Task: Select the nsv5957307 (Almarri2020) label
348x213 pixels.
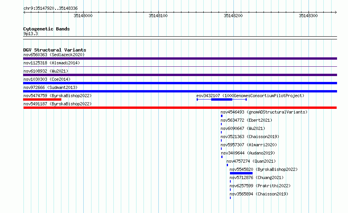Action: coord(249,145)
